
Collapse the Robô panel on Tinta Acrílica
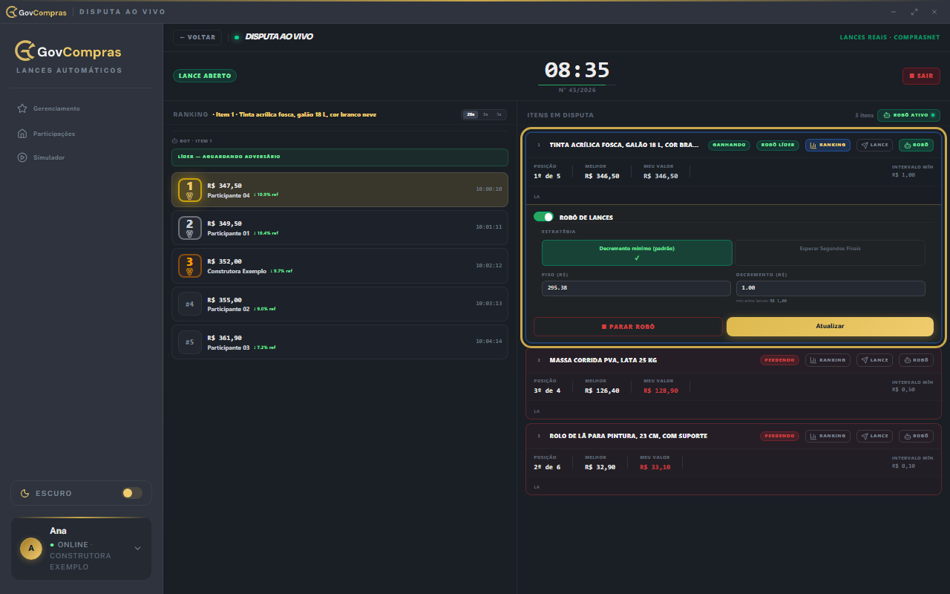[916, 145]
